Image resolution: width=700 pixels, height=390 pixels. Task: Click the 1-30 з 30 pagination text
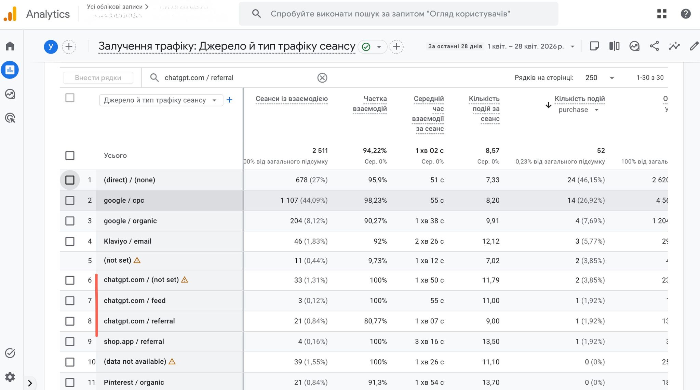click(650, 78)
